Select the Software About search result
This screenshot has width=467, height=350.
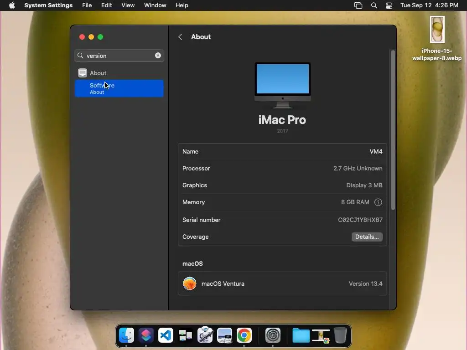(119, 88)
